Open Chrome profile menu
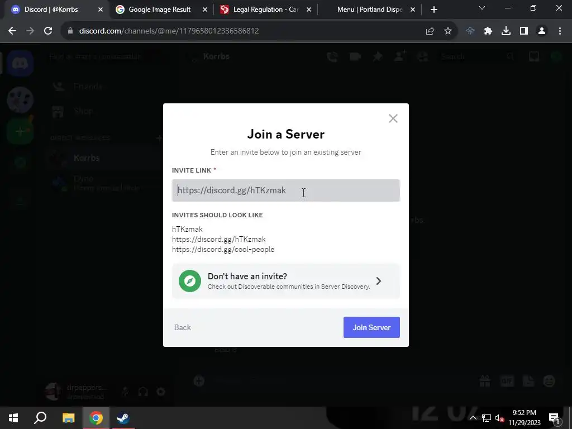The height and width of the screenshot is (429, 572). 542,31
